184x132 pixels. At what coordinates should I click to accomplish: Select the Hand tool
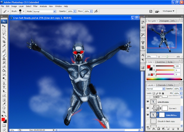4,108
